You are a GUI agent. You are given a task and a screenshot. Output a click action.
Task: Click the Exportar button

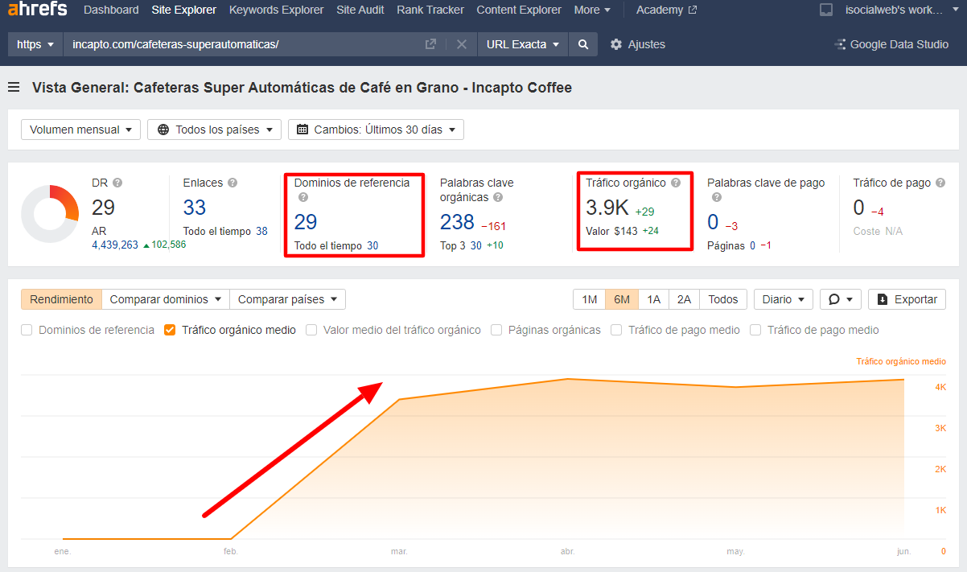point(907,299)
